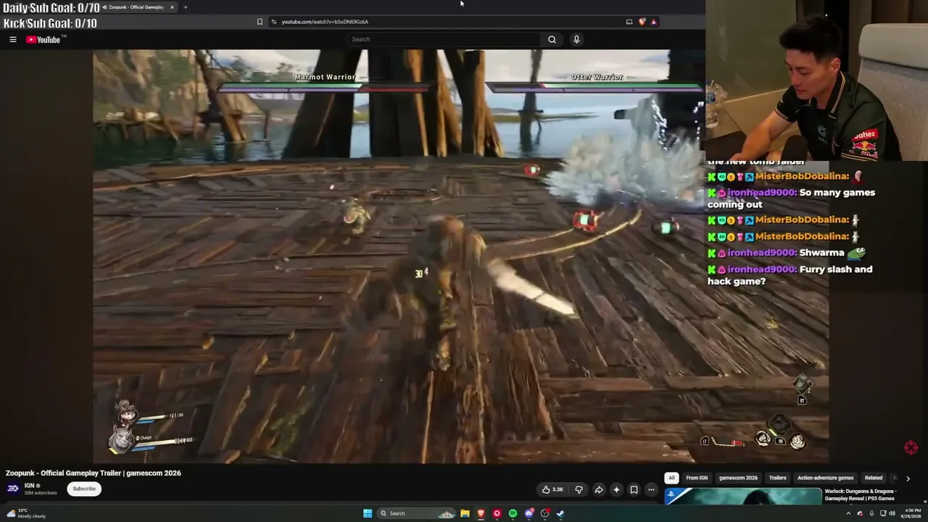Open the YouTube guide hamburger menu
Screen dimensions: 928x522
click(x=13, y=39)
